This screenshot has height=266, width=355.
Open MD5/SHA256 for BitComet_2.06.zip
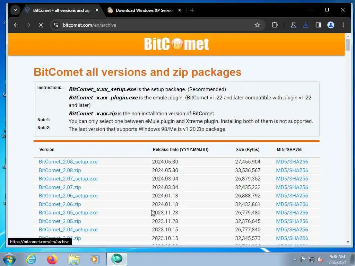[x=292, y=204]
